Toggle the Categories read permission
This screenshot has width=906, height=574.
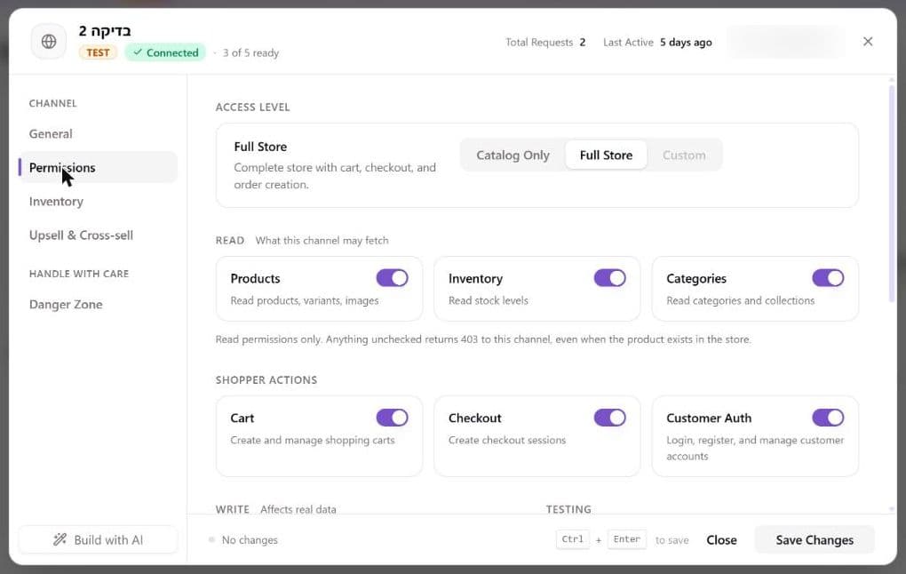[828, 278]
